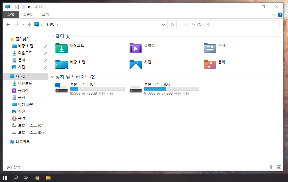Open the blue help question mark
This screenshot has height=182, width=288.
pyautogui.click(x=280, y=15)
